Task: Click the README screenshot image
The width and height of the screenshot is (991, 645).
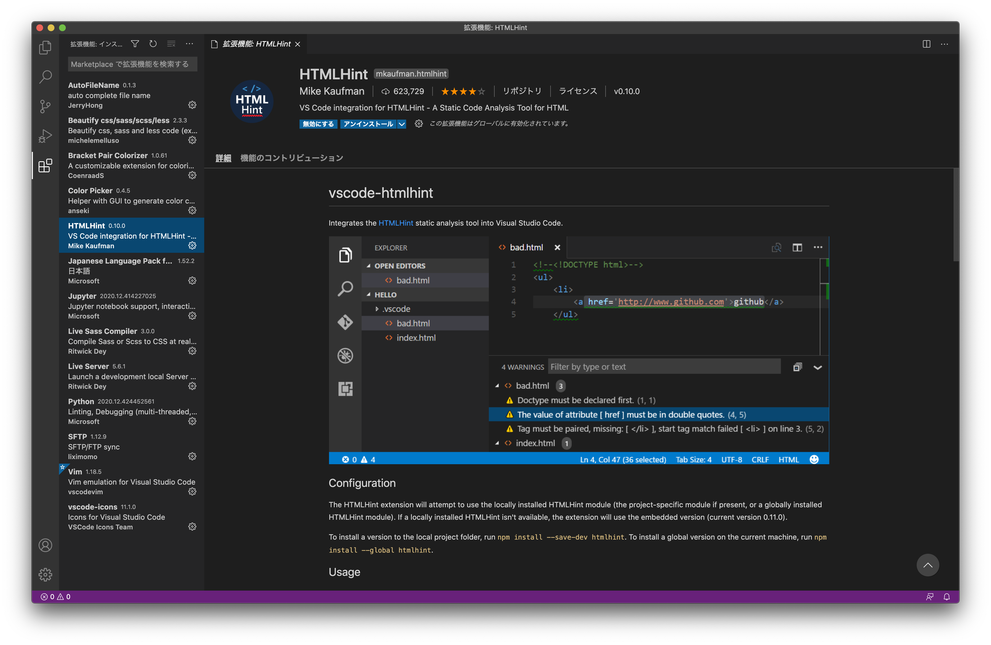Action: (579, 350)
